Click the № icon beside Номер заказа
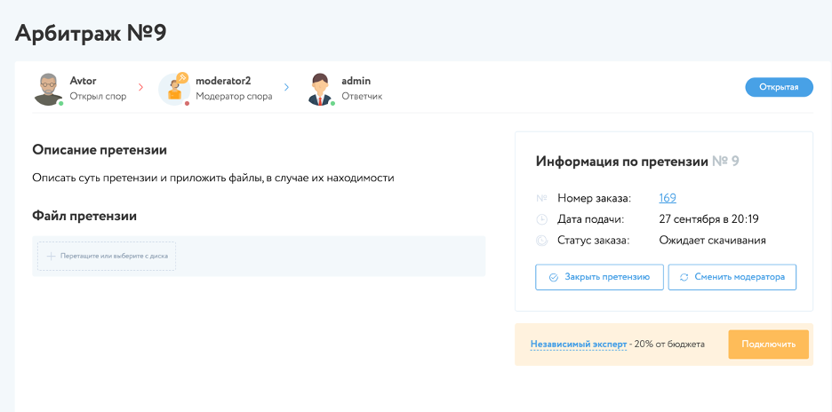 pyautogui.click(x=542, y=198)
